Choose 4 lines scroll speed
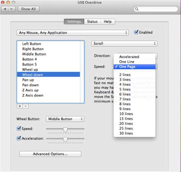Image resolution: width=181 pixels, height=172 pixels. coord(134,85)
